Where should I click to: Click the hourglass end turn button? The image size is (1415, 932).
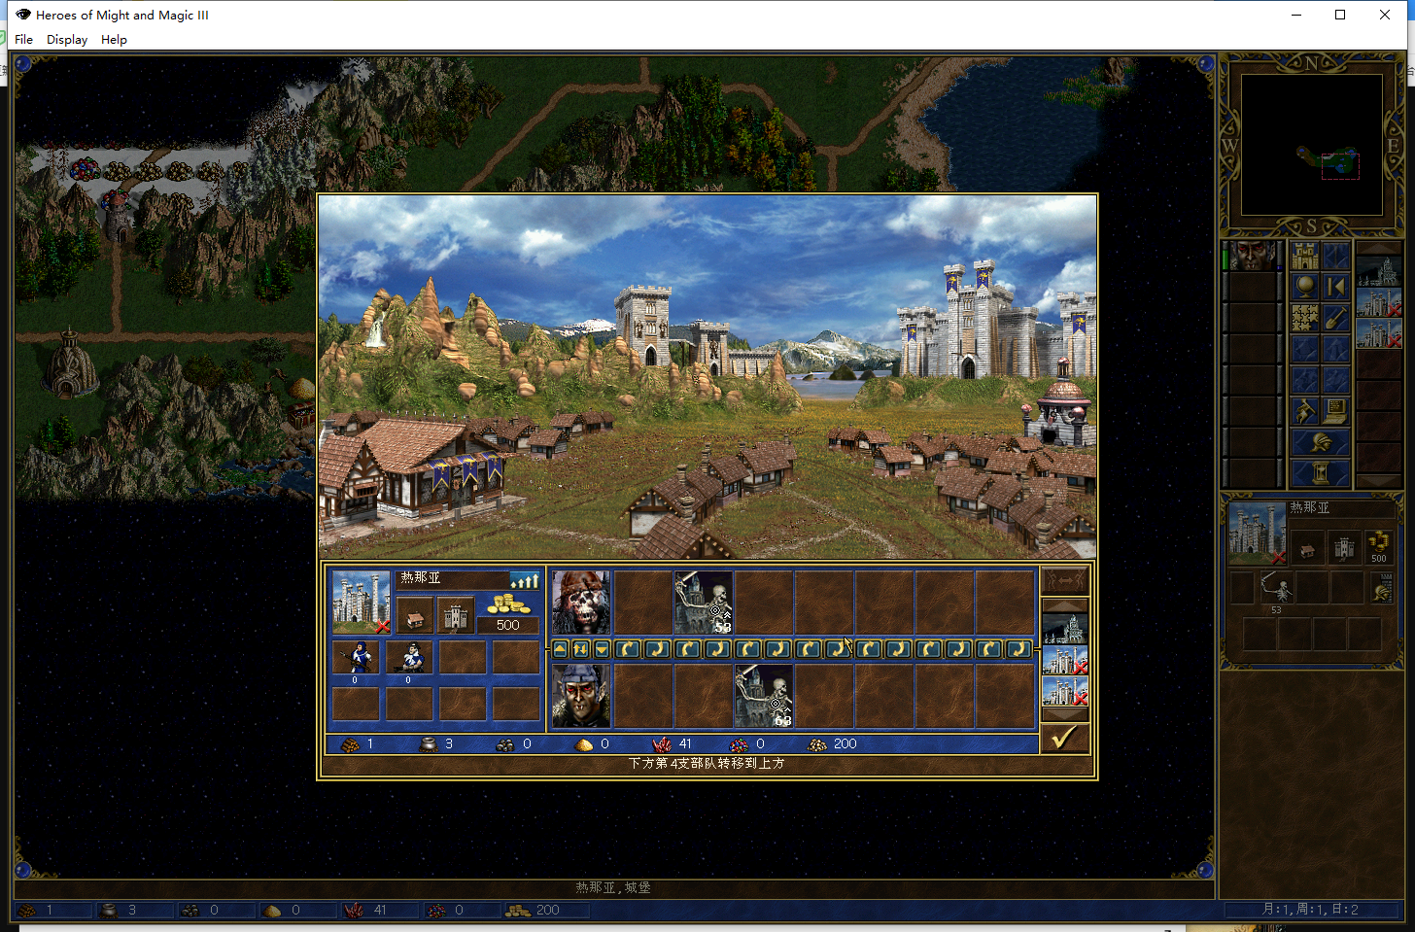(x=1321, y=473)
